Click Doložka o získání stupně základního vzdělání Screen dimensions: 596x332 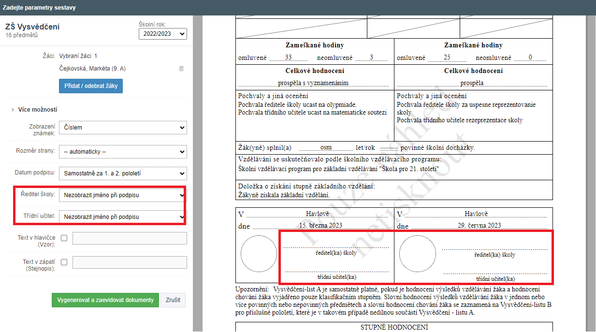pyautogui.click(x=307, y=187)
